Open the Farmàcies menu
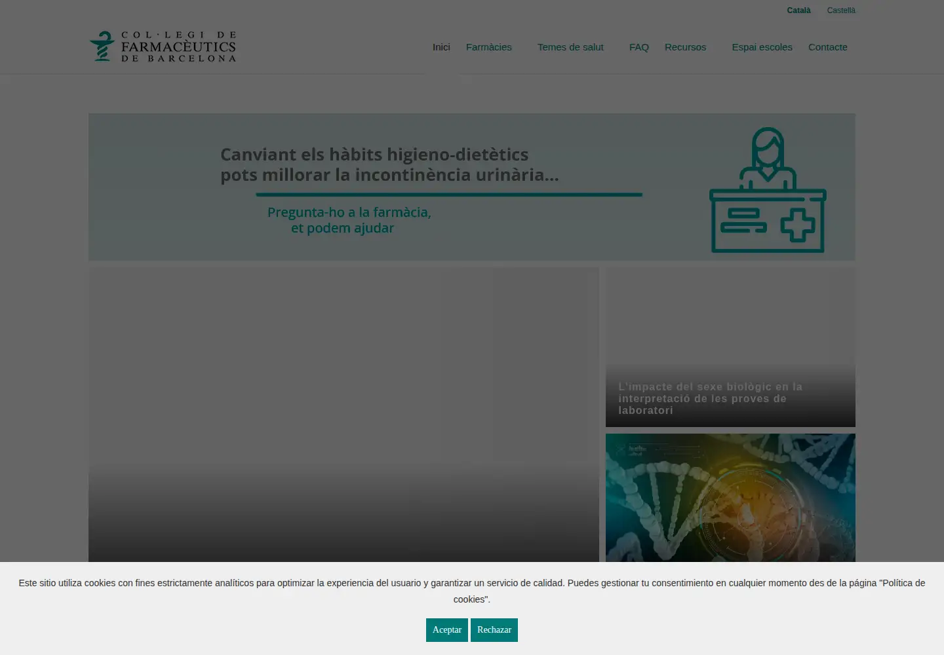This screenshot has width=944, height=655. [489, 47]
